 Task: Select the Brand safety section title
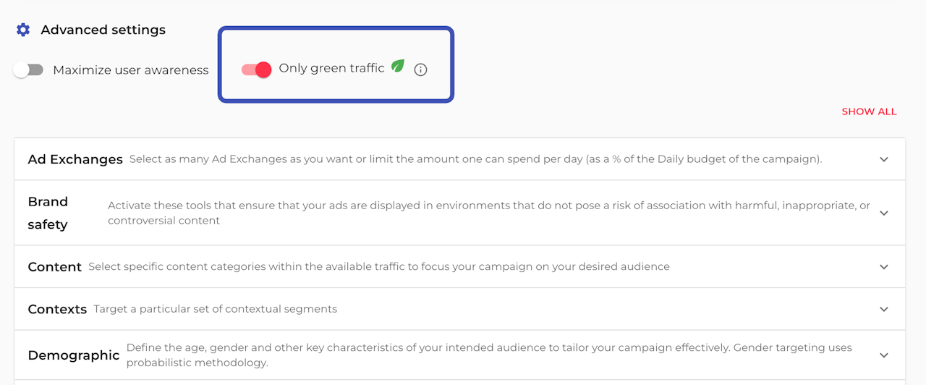click(x=48, y=213)
